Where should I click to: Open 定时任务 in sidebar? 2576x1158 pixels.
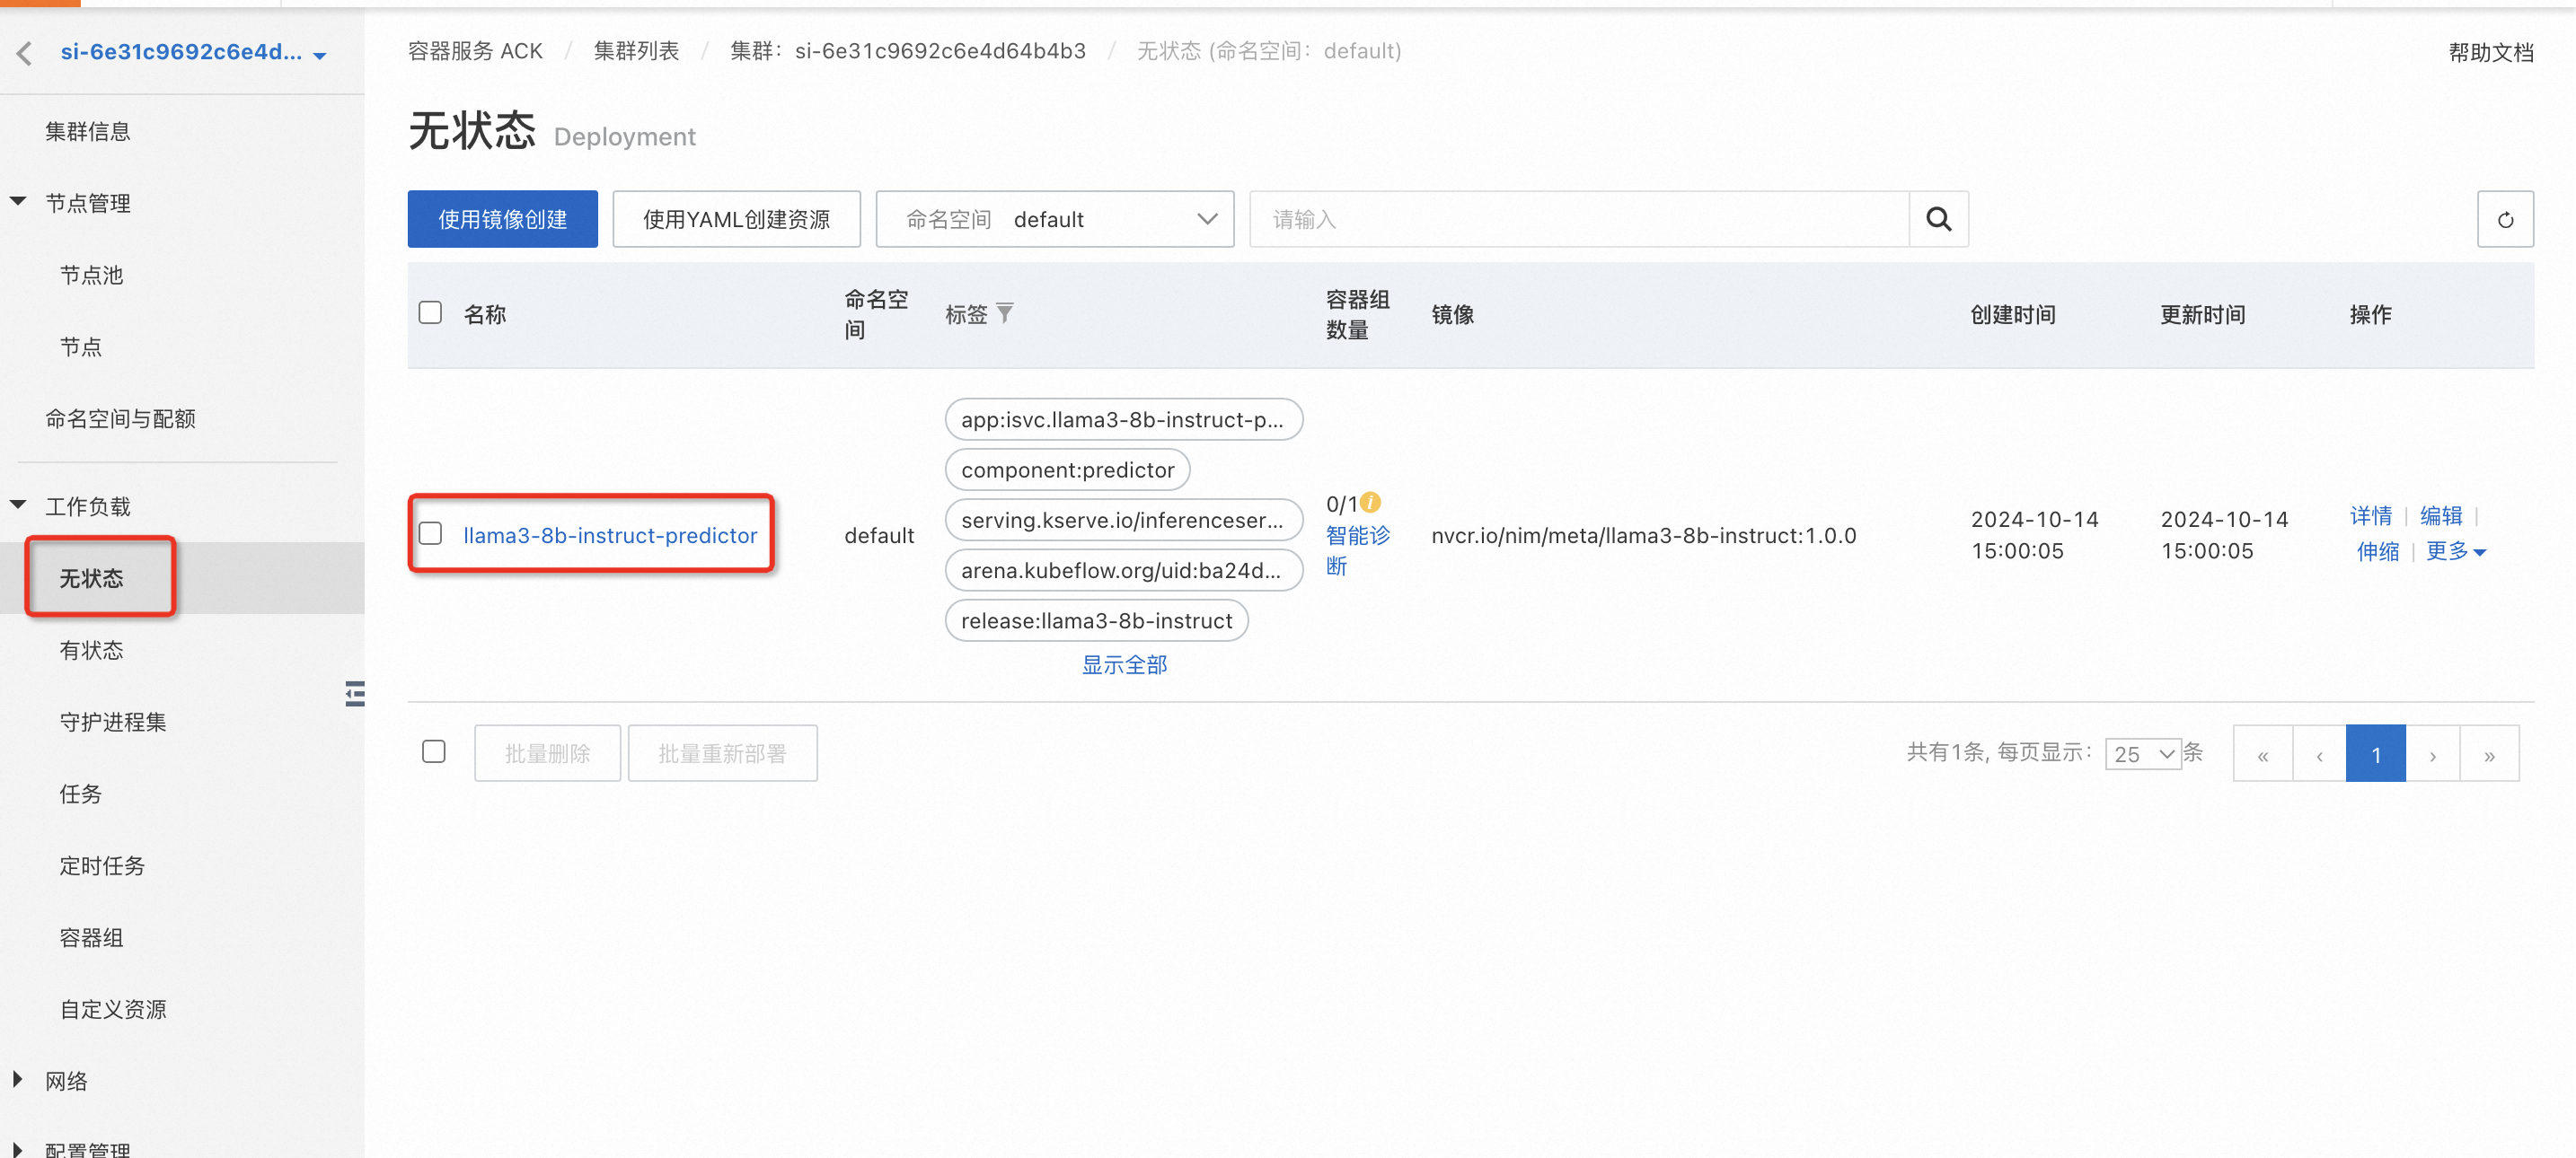point(102,866)
